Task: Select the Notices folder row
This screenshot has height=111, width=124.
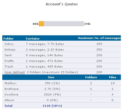Action: (x=61, y=50)
